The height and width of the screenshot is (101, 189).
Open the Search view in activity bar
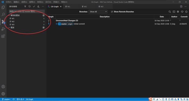point(3,14)
